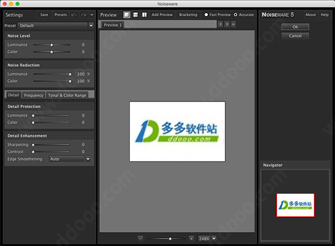Click the zoom slider handle
The height and width of the screenshot is (246, 335).
coord(170,239)
